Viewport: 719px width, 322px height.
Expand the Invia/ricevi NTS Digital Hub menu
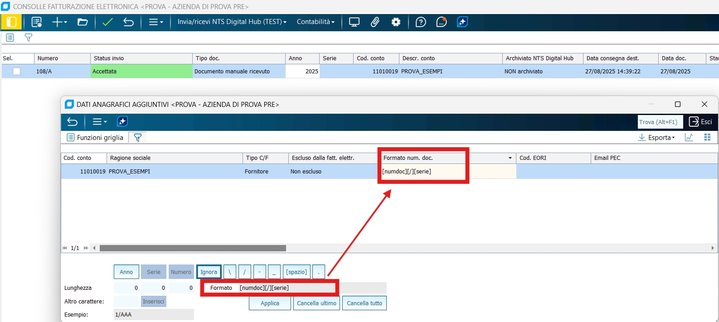click(x=232, y=22)
